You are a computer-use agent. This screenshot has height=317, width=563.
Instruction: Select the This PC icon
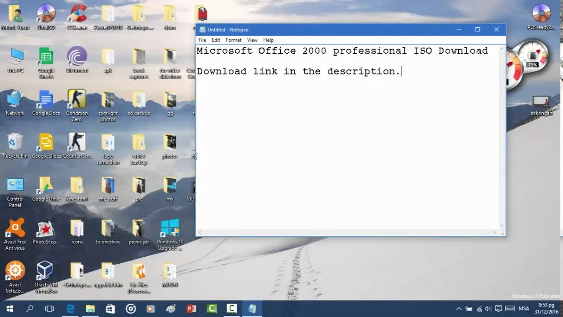tap(15, 60)
